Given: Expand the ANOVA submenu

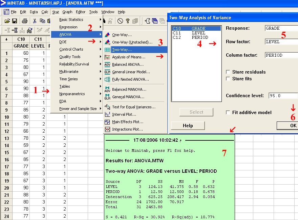Looking at the screenshot, I should click(x=77, y=34).
